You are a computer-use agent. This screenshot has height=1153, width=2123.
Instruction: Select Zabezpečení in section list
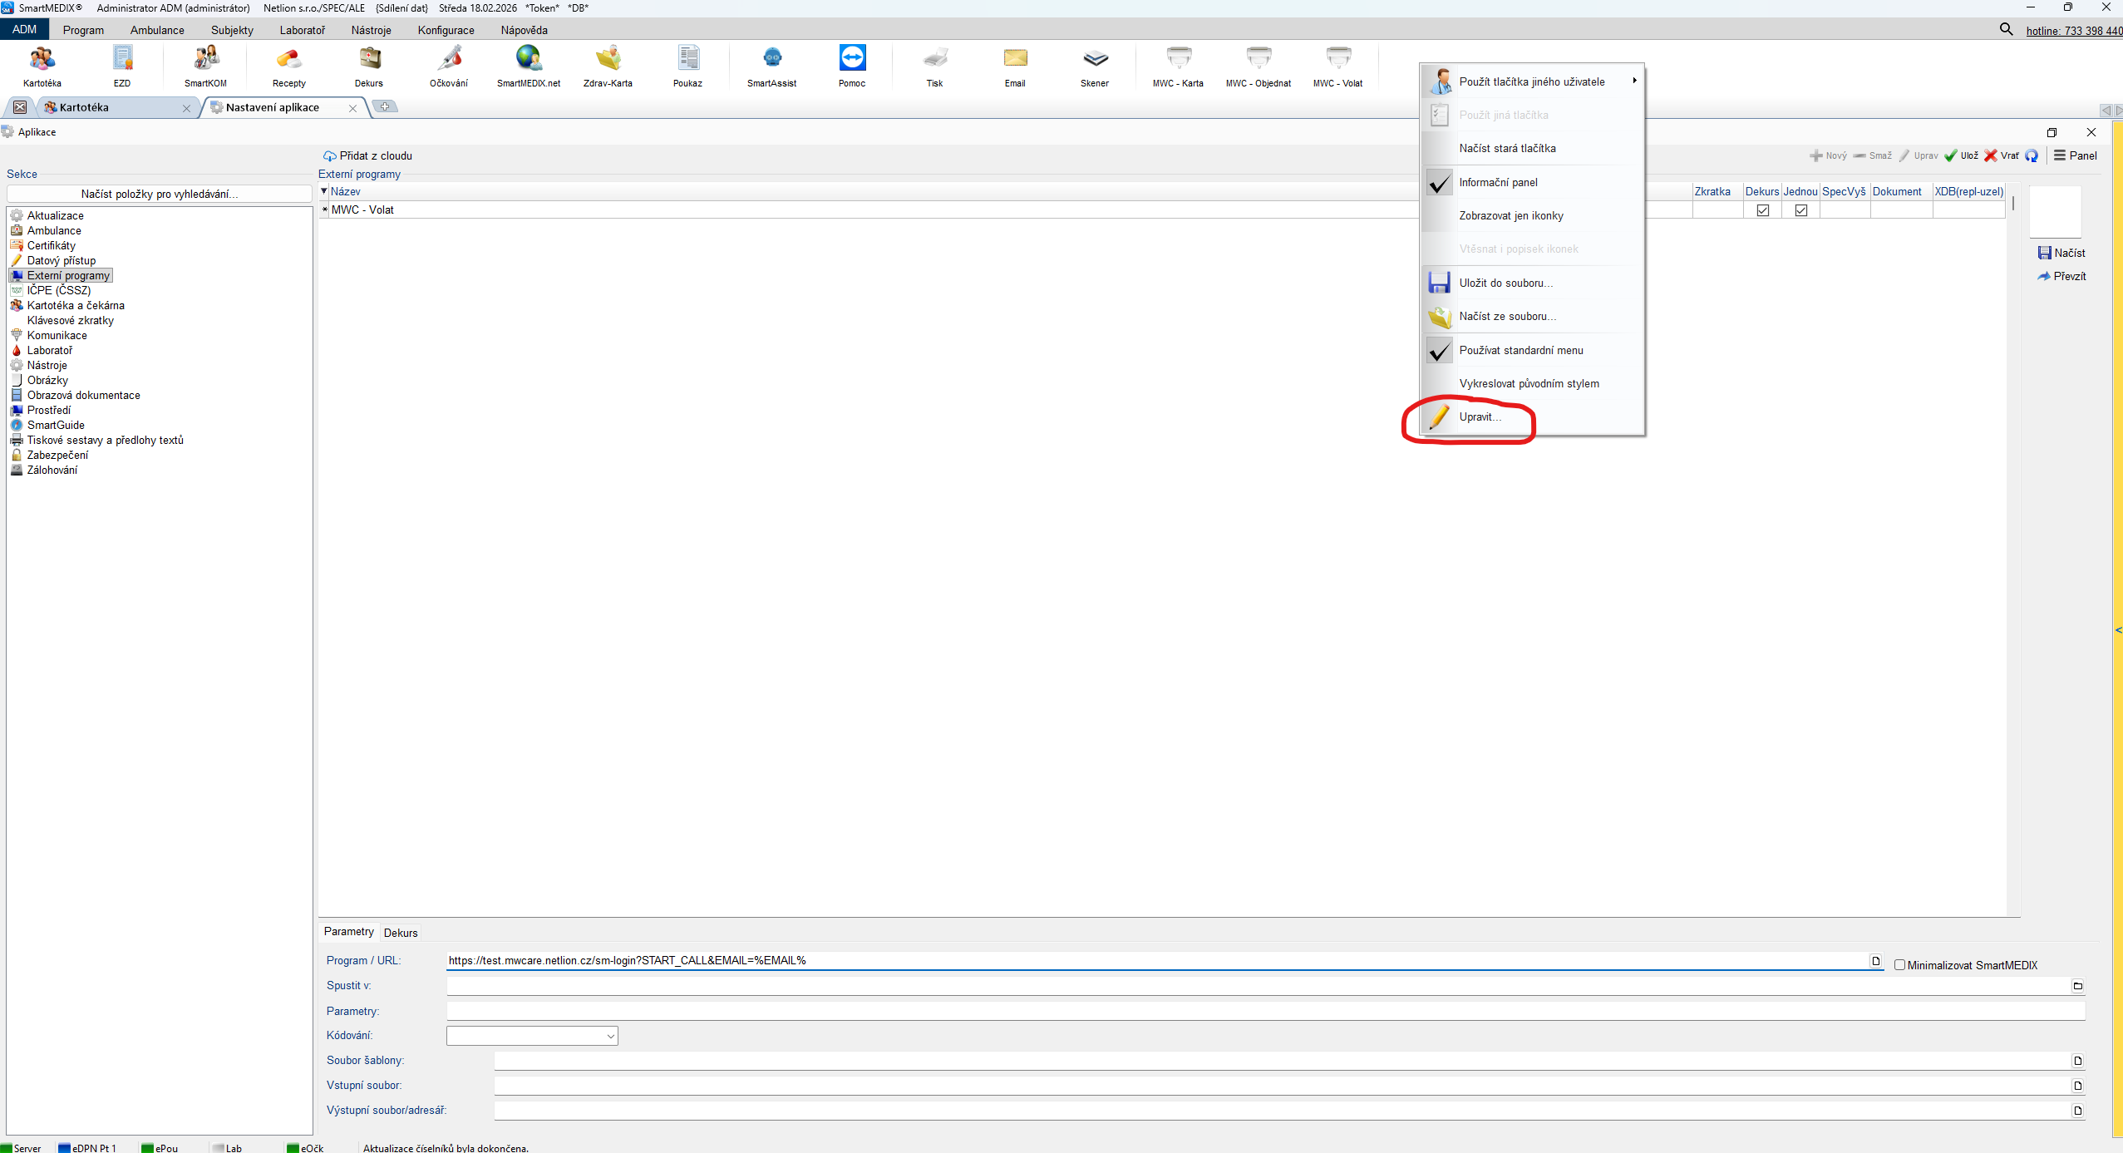pyautogui.click(x=57, y=456)
